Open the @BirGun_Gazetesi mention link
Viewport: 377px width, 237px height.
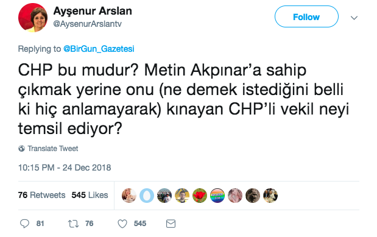coord(99,49)
